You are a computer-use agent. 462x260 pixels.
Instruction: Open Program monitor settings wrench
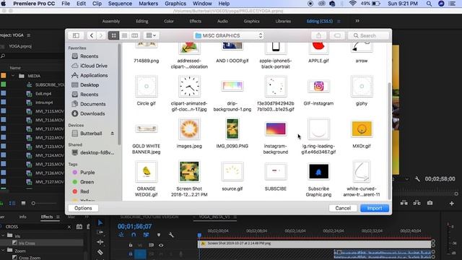417,179
